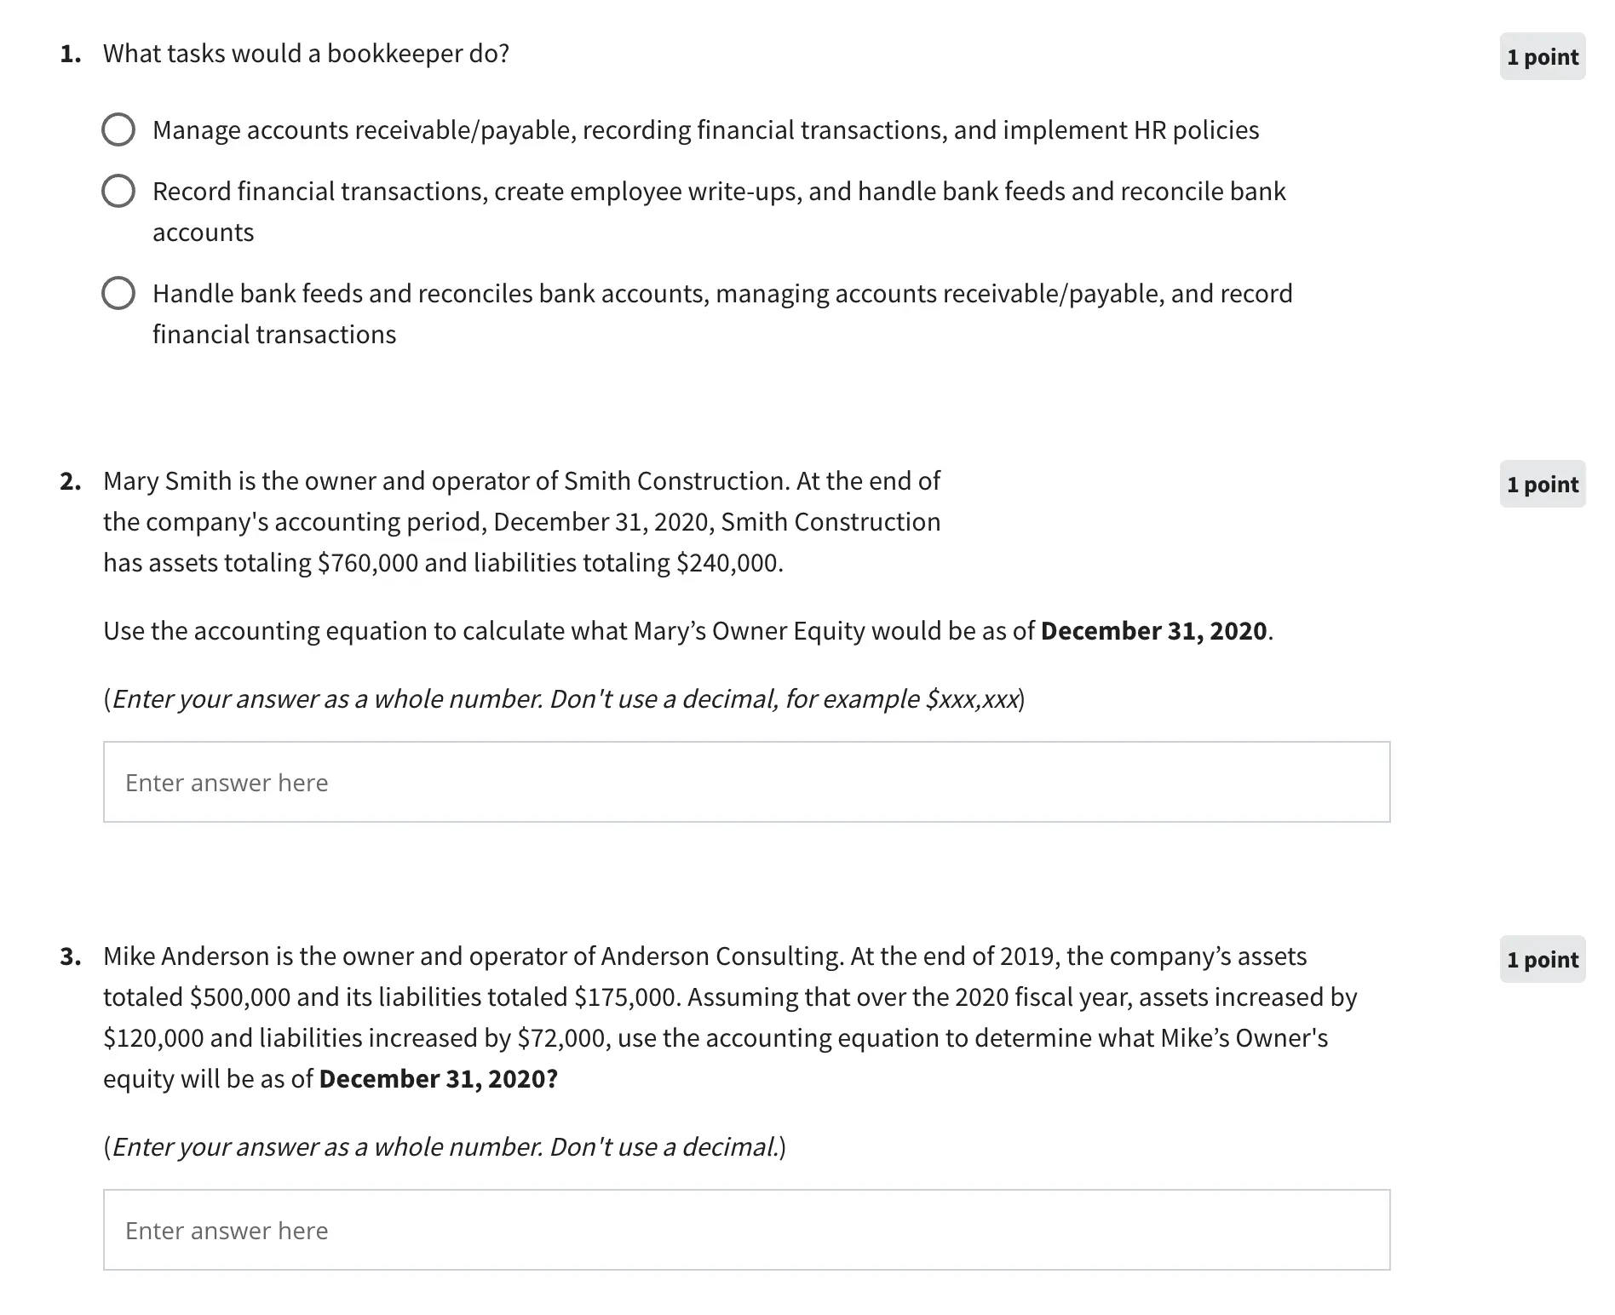Click bold 'December 31, 2020' in question 2
The image size is (1615, 1315).
click(x=1153, y=631)
